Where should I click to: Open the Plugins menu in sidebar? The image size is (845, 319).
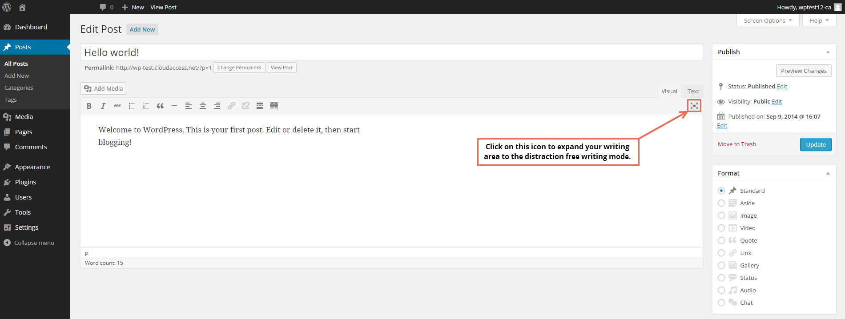[x=25, y=182]
